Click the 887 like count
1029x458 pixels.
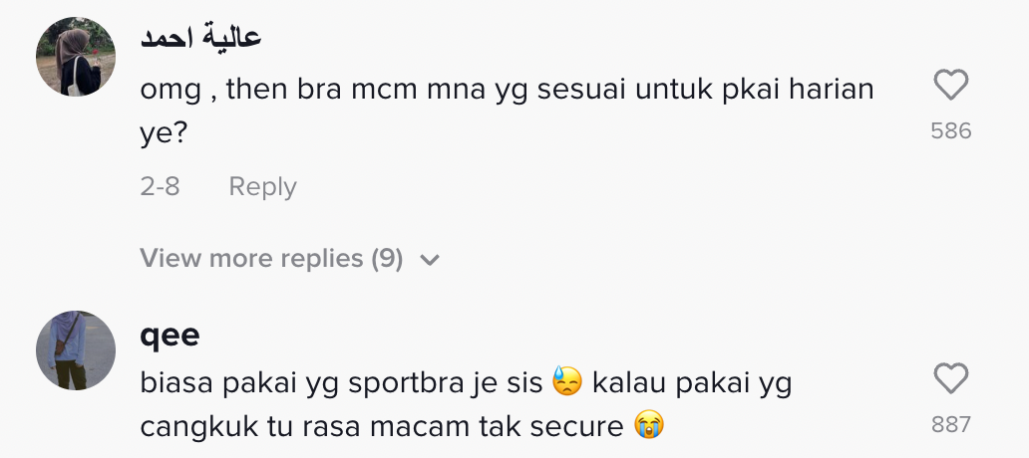point(950,424)
